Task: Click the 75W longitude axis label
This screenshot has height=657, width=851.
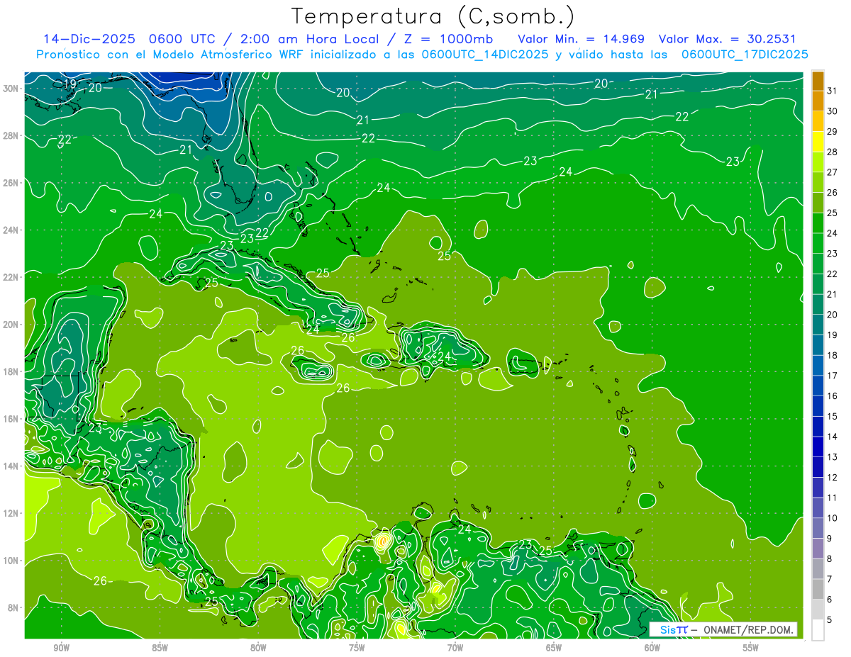Action: pos(357,648)
